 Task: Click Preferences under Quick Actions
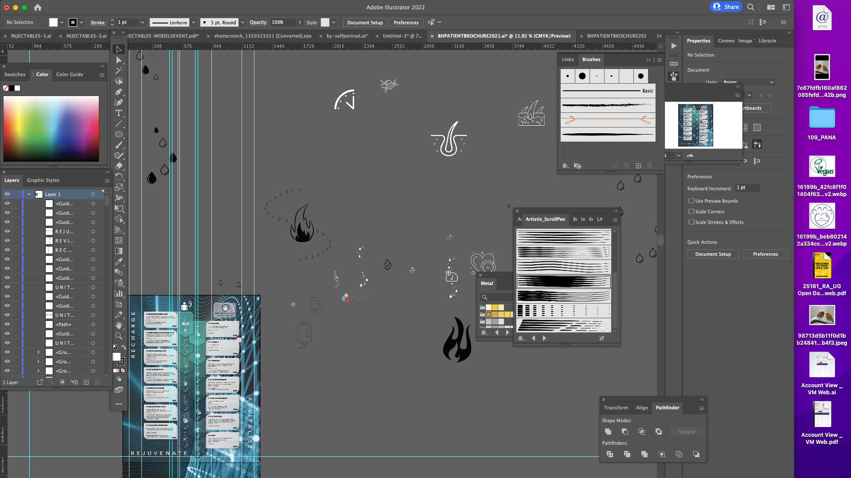765,254
